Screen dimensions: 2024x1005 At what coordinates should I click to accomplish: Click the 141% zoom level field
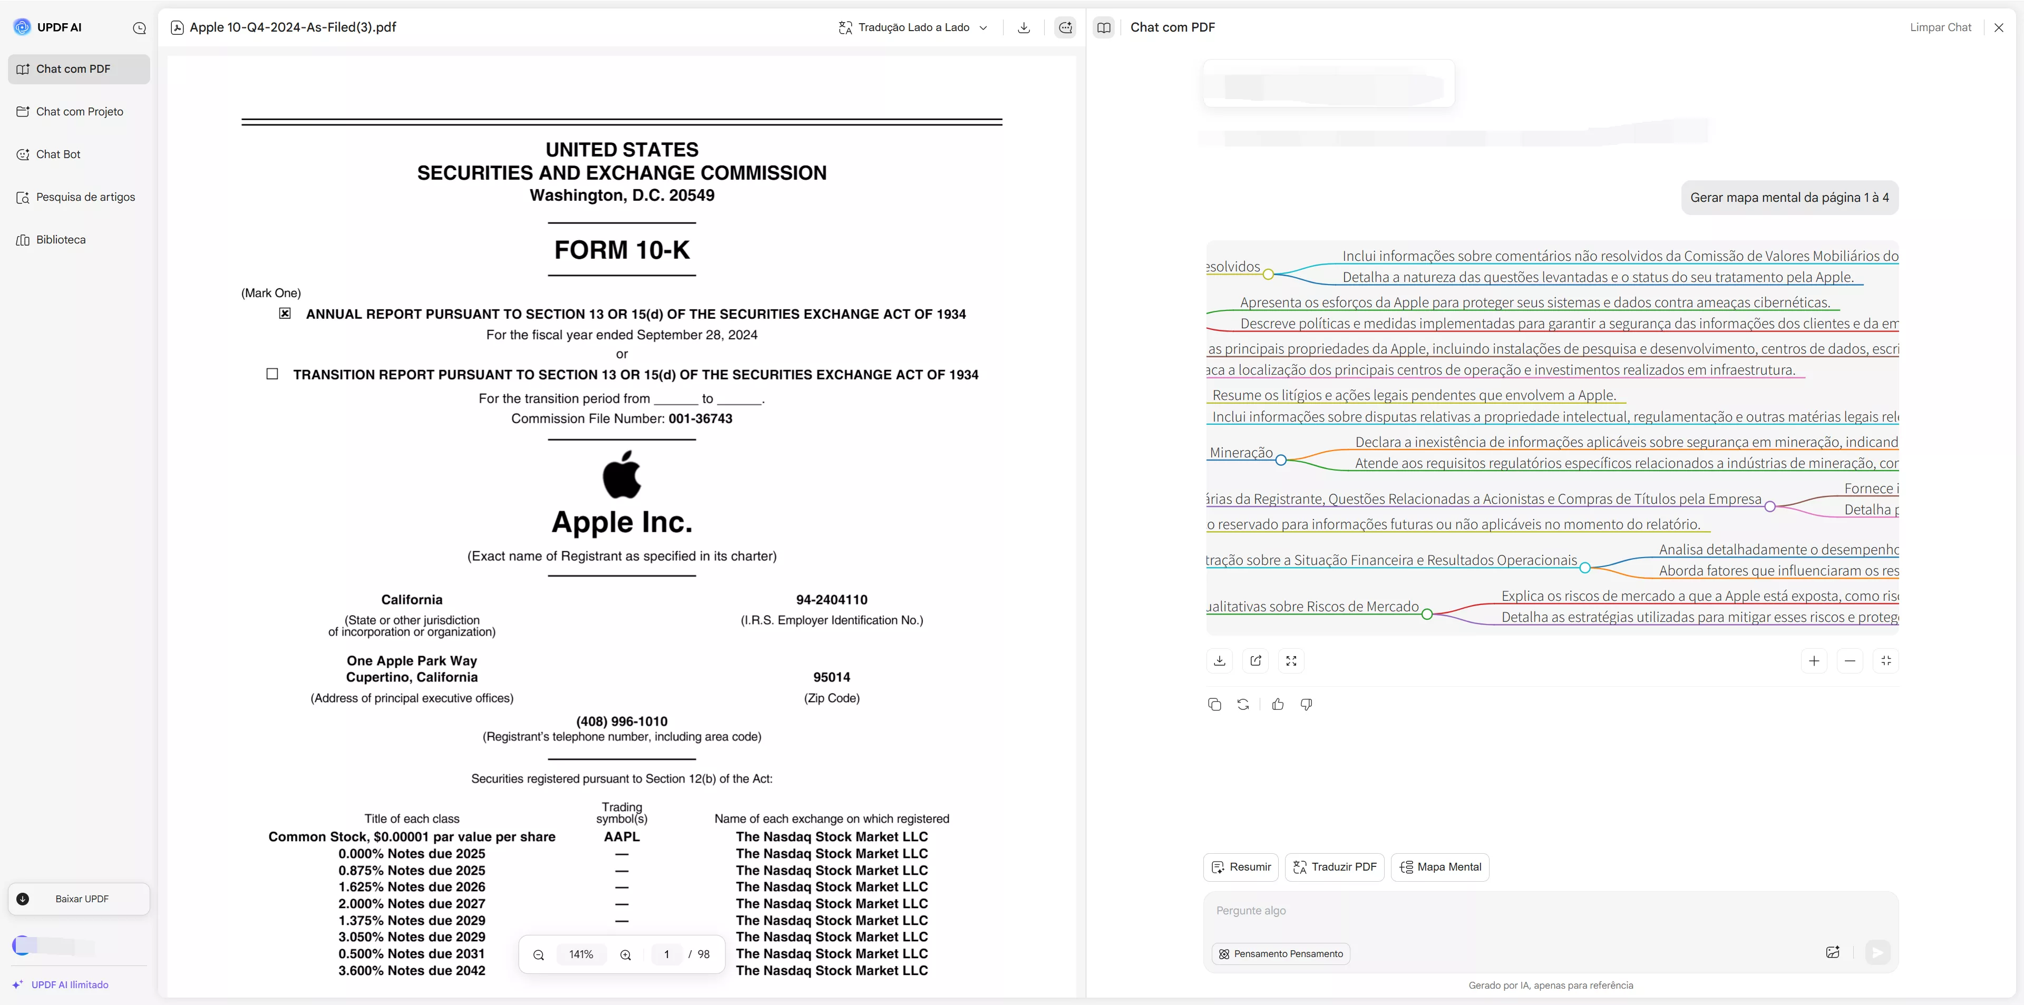point(581,955)
